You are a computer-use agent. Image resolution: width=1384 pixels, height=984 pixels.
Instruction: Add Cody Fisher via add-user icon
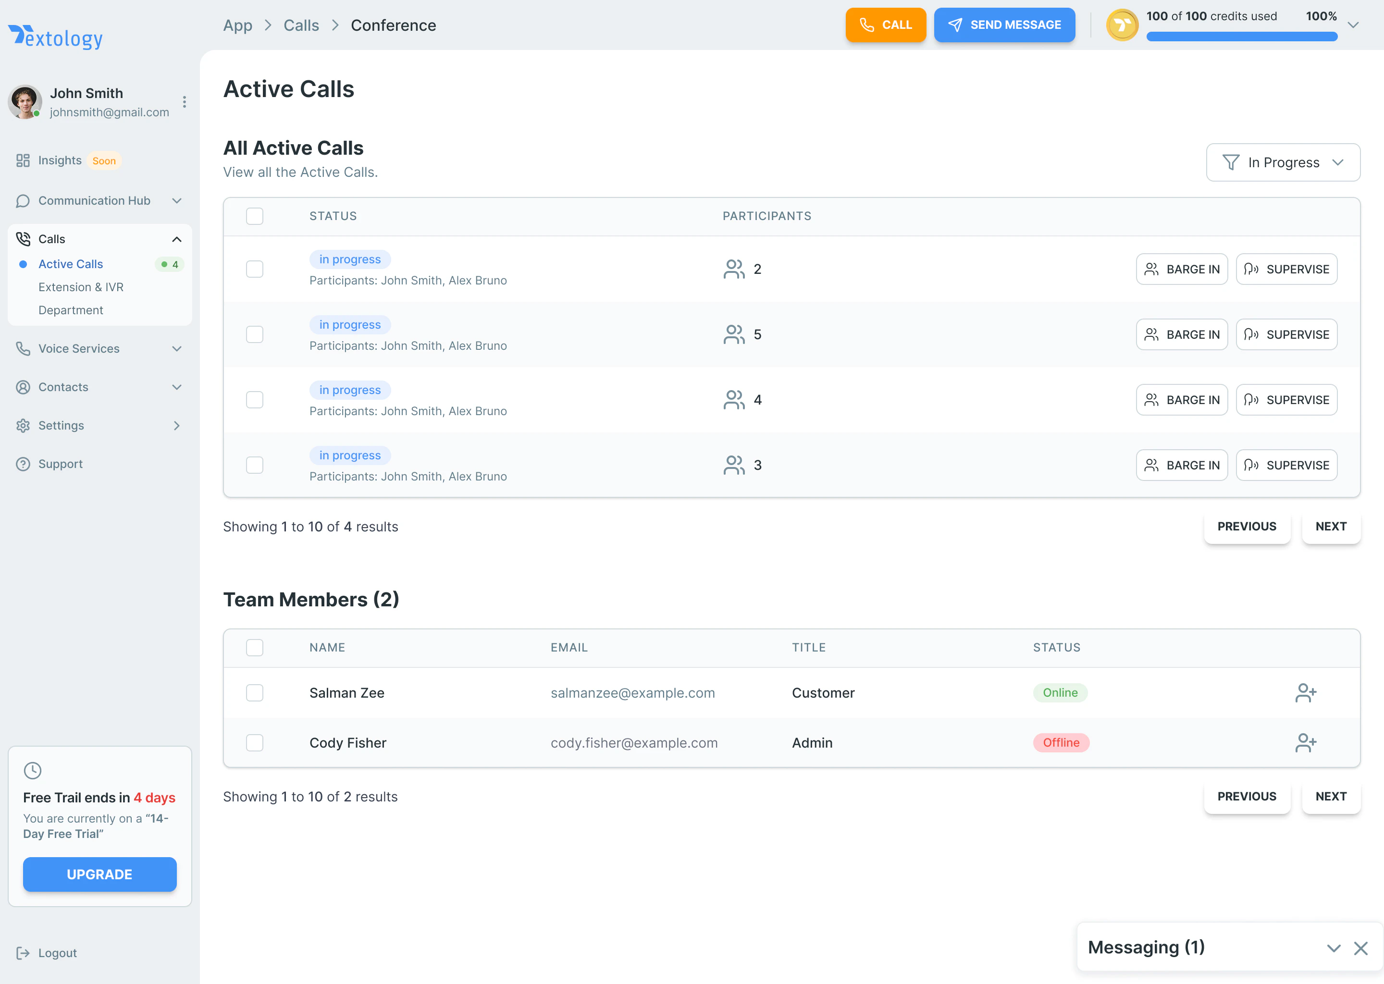1306,743
